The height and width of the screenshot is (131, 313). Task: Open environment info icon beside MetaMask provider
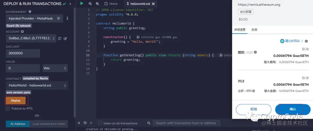[68, 18]
